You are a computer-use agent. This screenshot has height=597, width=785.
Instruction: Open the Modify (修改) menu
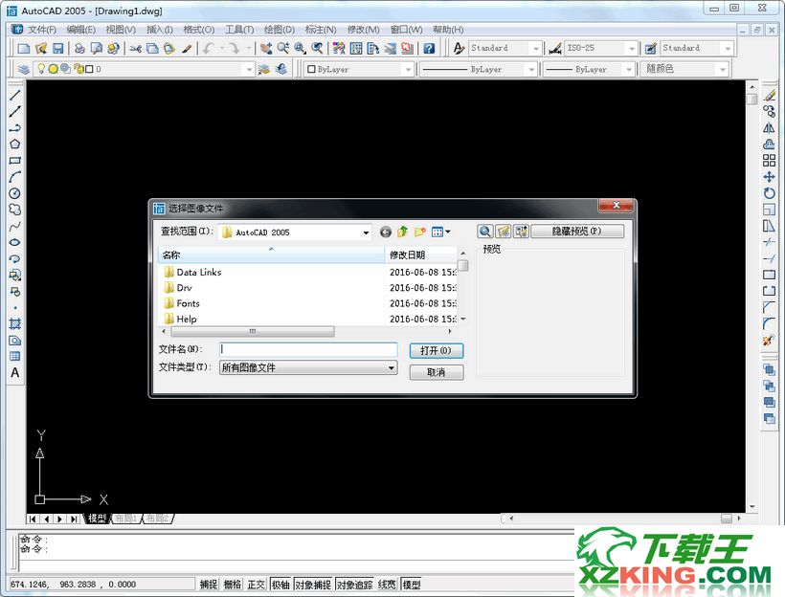(363, 30)
